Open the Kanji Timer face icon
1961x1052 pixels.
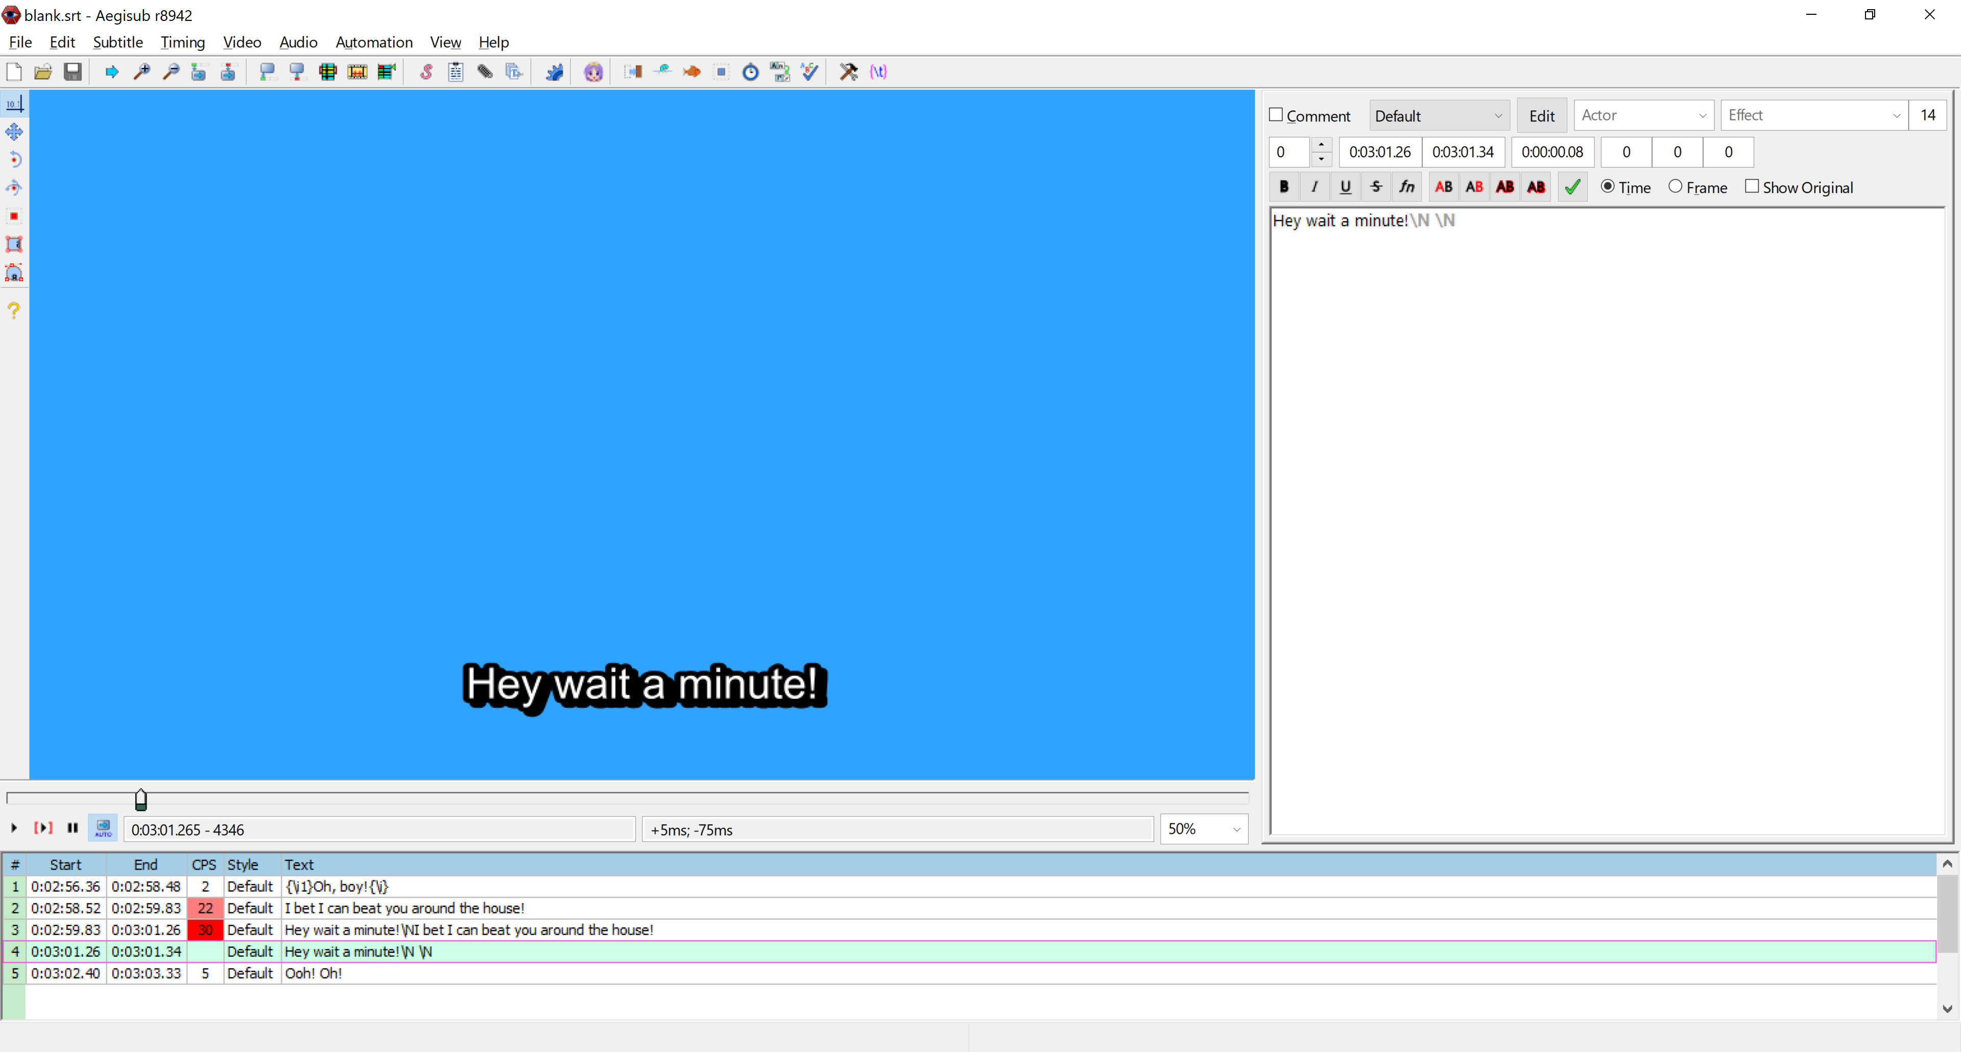pos(593,73)
